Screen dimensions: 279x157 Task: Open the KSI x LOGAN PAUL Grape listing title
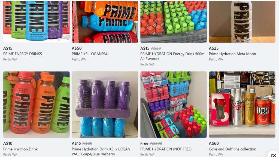101,152
